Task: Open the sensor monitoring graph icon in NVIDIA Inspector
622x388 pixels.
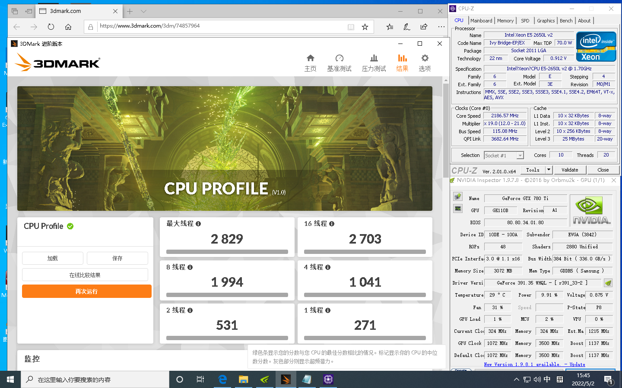Action: point(458,209)
